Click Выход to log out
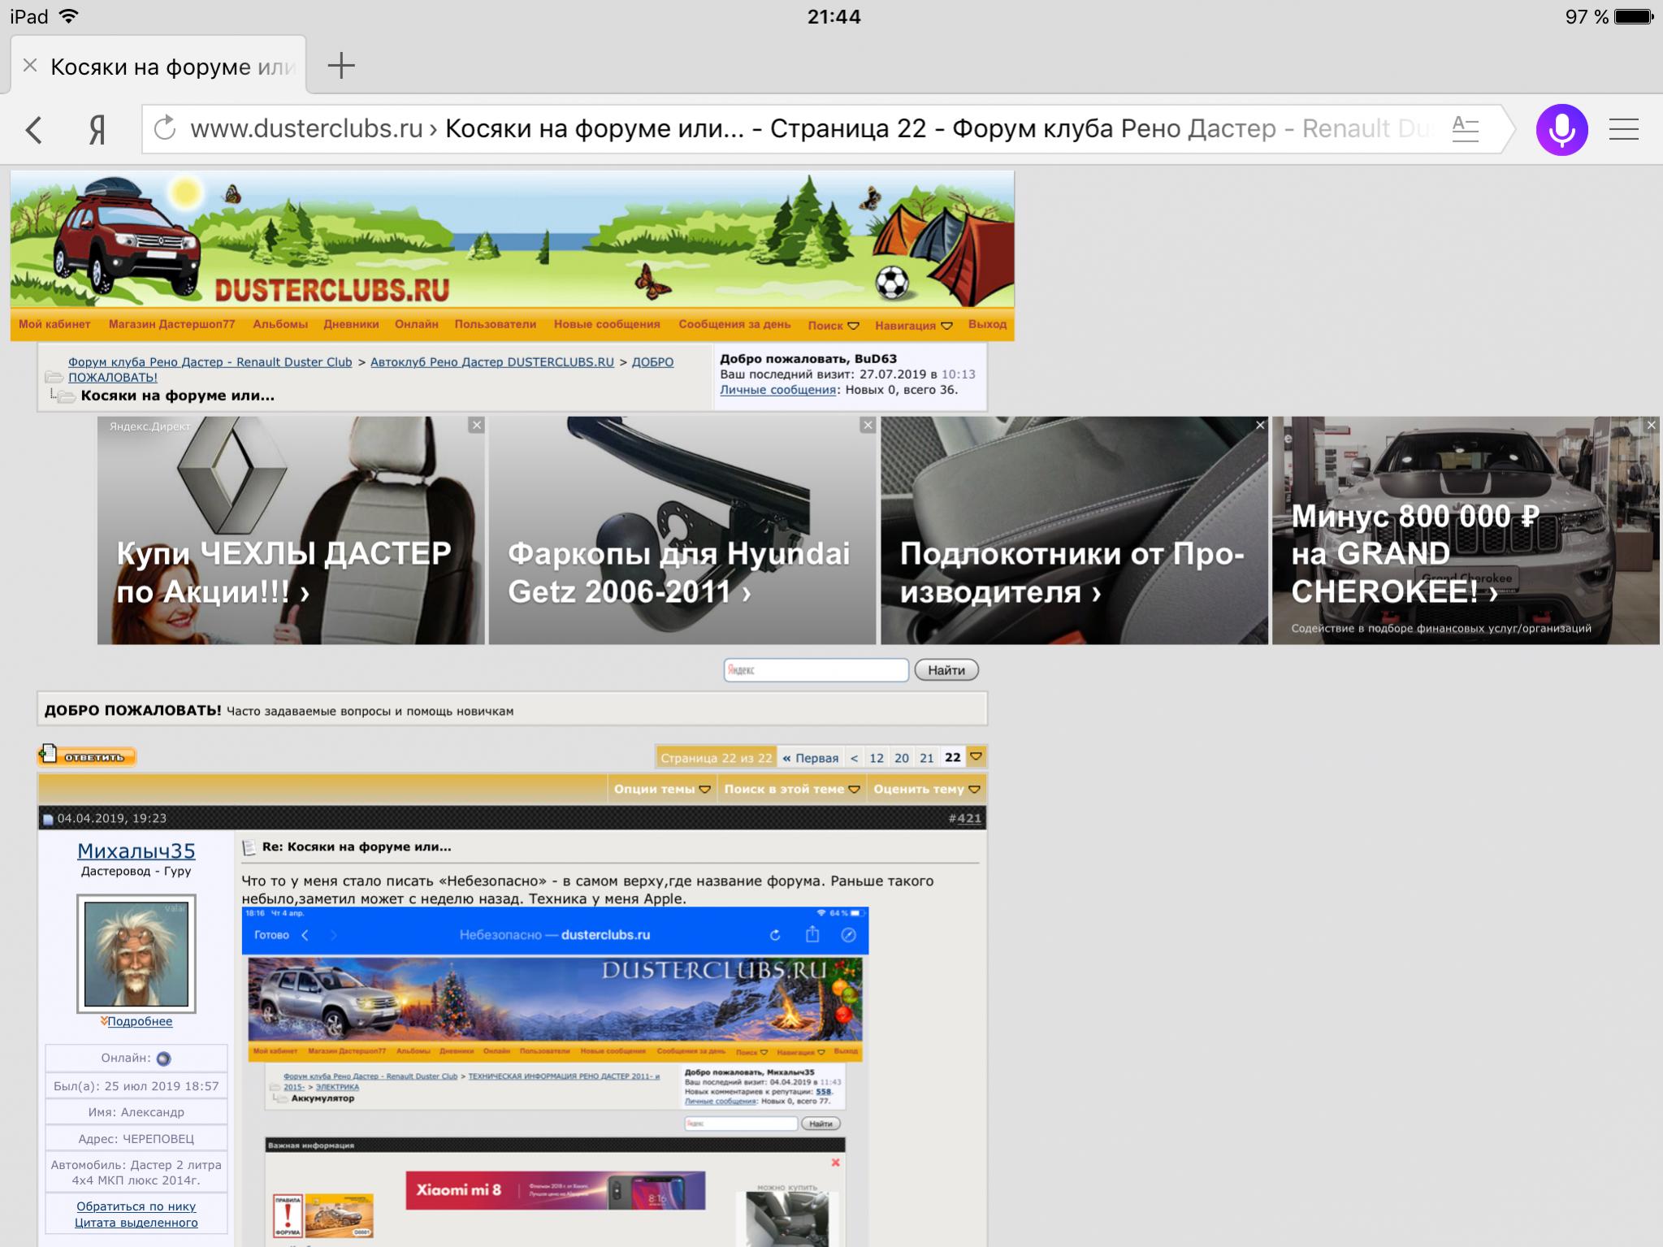The width and height of the screenshot is (1663, 1247). tap(987, 324)
